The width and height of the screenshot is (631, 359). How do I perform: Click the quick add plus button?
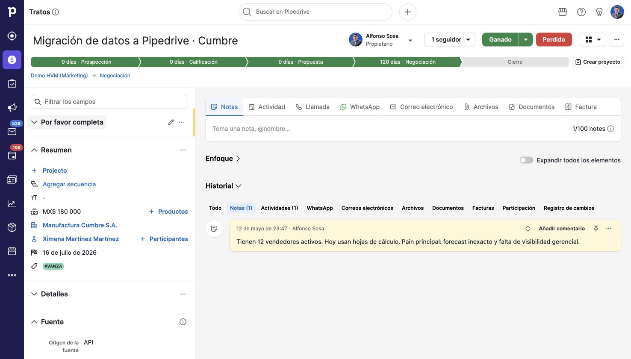(x=408, y=12)
